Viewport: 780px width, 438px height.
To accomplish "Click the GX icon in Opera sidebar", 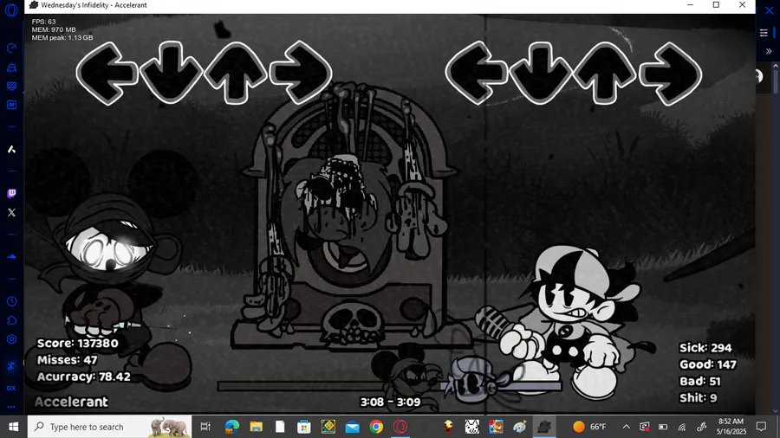I will 11,388.
